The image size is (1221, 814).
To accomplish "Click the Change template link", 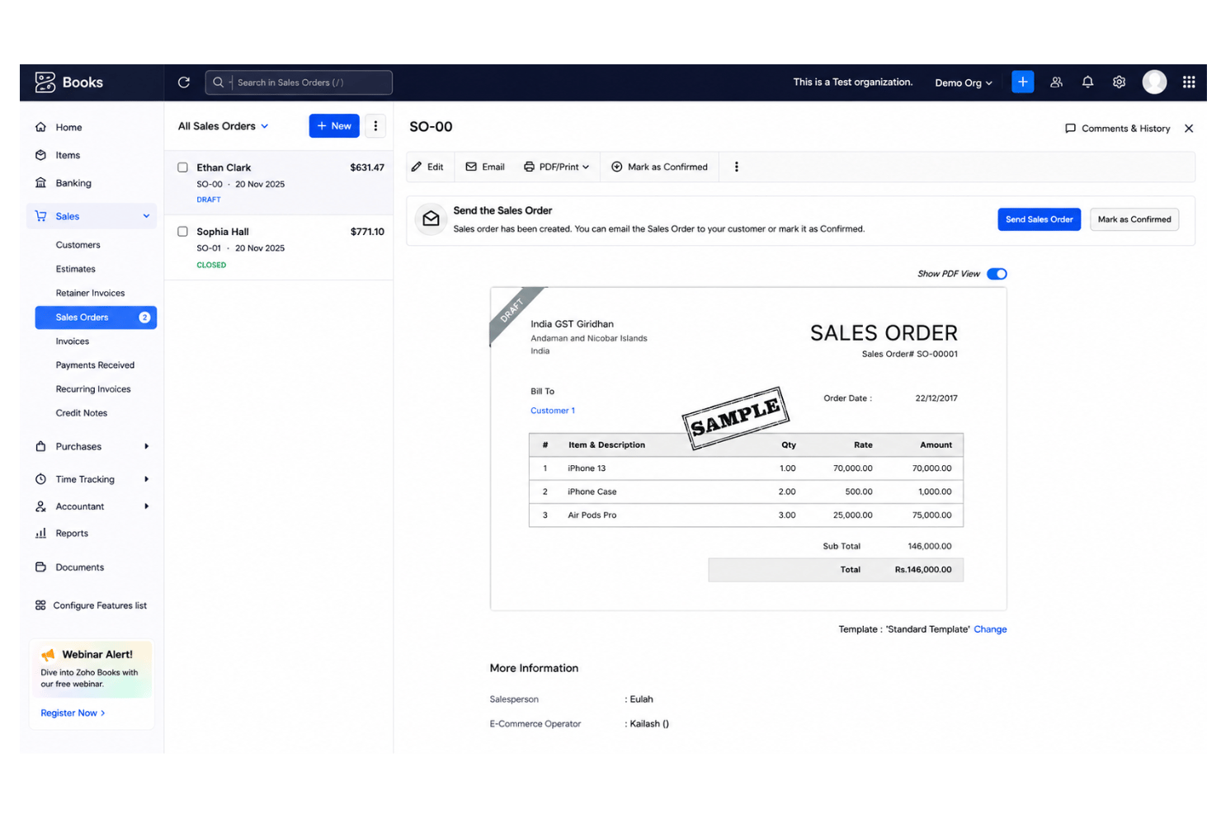I will [x=990, y=629].
